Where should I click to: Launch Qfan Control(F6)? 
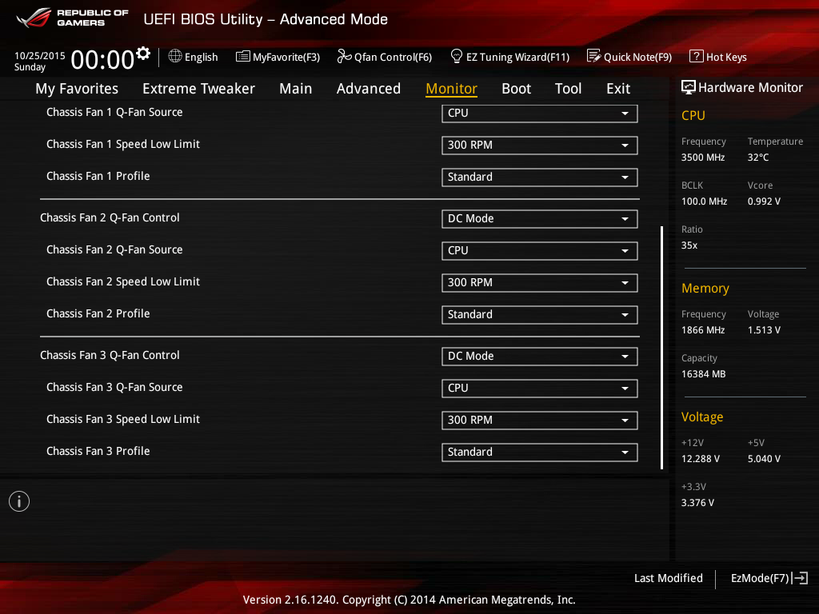[x=393, y=57]
